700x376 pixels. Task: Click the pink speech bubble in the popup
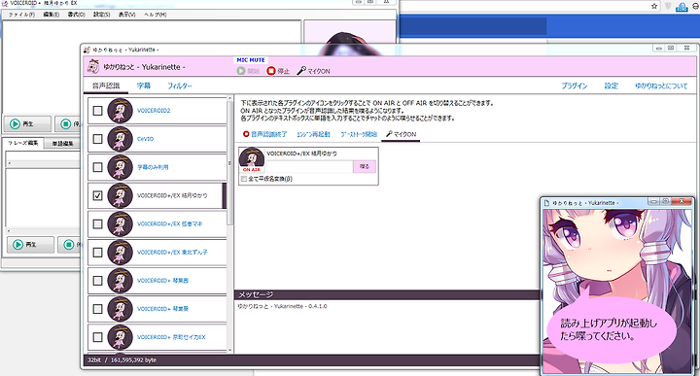[611, 329]
